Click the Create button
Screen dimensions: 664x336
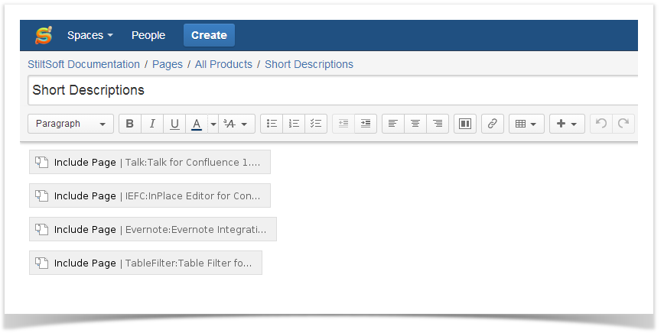tap(209, 35)
